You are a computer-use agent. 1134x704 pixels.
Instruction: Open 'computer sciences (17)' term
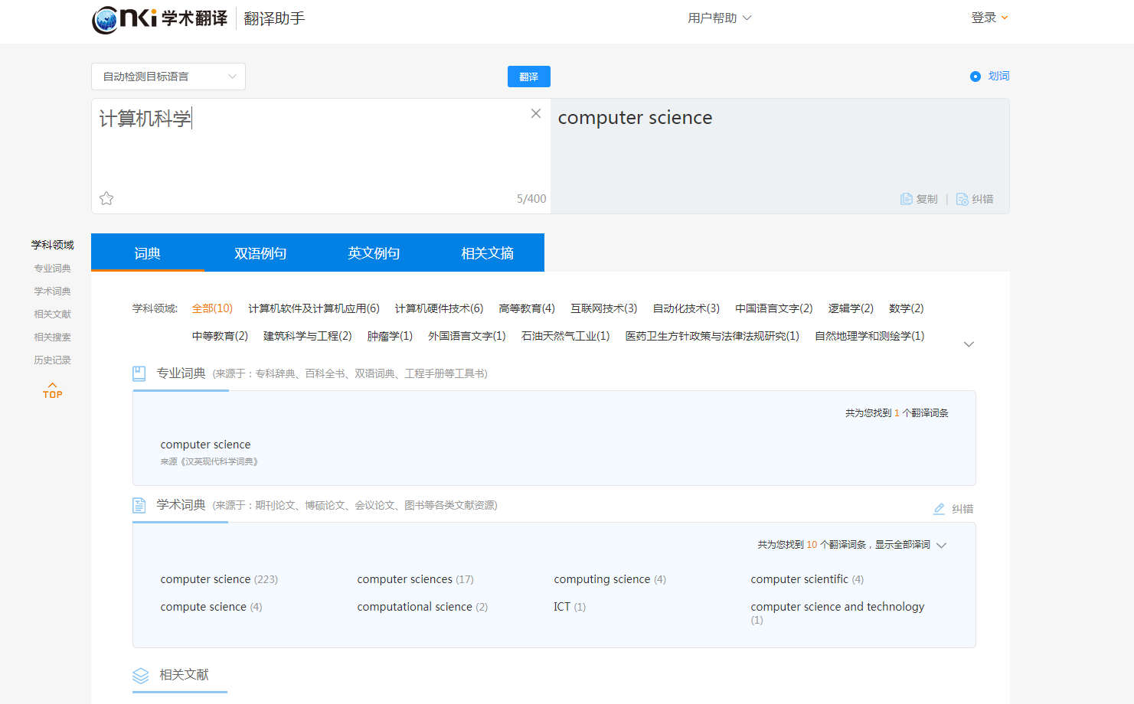click(x=415, y=579)
